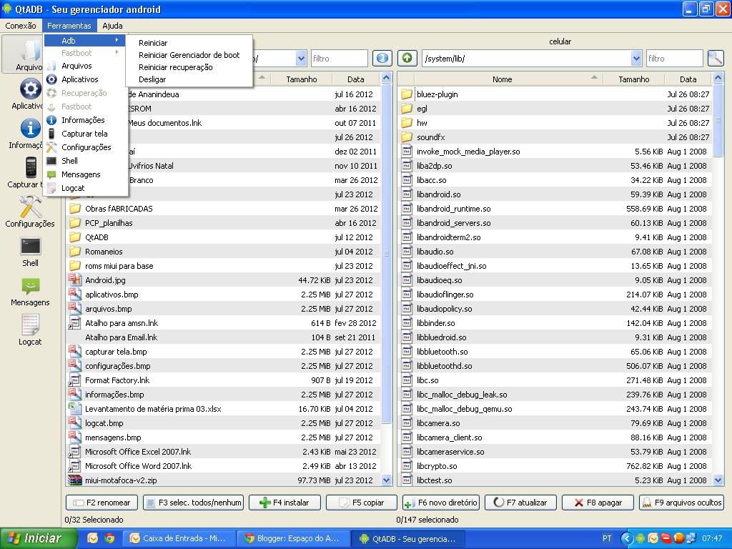Sort phone files by Nome column header

click(x=502, y=79)
